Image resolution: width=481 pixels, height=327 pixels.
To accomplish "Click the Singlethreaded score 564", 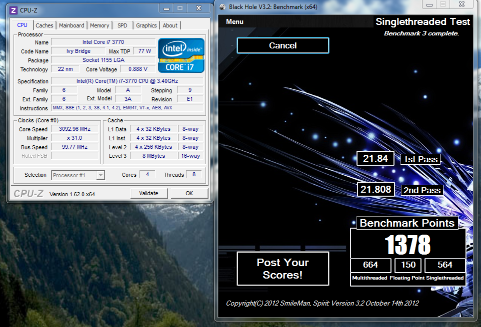I will (445, 265).
